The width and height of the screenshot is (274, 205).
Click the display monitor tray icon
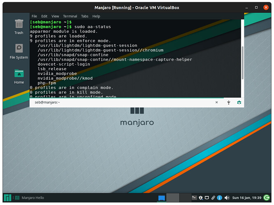pos(207,198)
